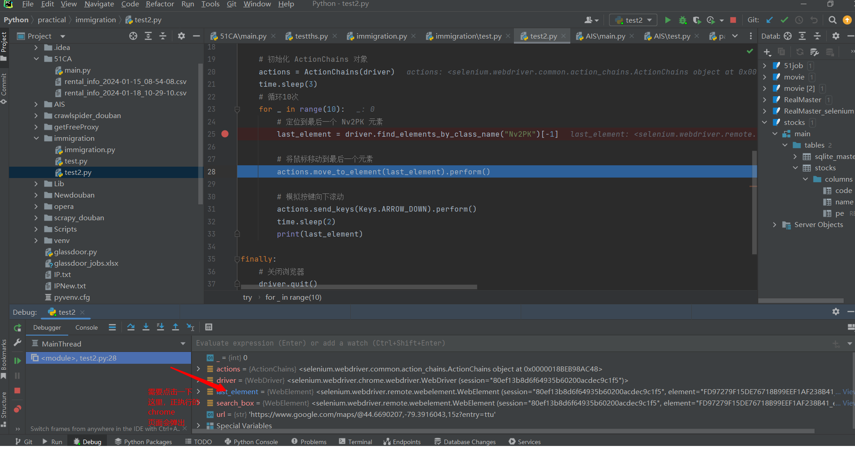The height and width of the screenshot is (475, 855).
Task: Update project from Git
Action: [769, 20]
